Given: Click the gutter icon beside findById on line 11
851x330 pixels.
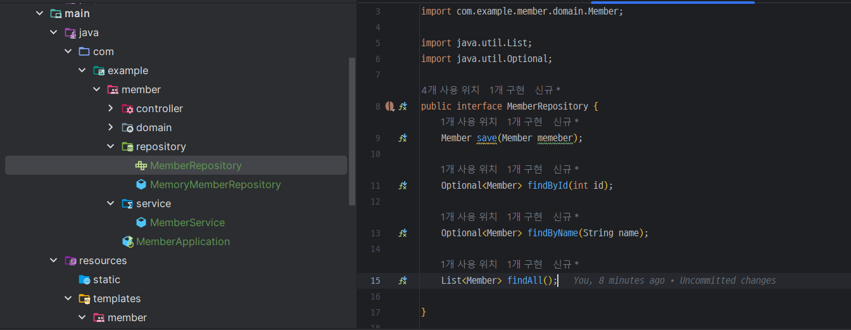Looking at the screenshot, I should pyautogui.click(x=403, y=186).
